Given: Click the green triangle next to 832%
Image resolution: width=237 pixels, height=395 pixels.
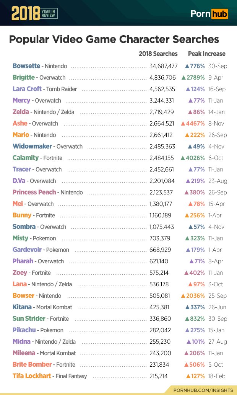Looking at the screenshot, I should pyautogui.click(x=187, y=319).
